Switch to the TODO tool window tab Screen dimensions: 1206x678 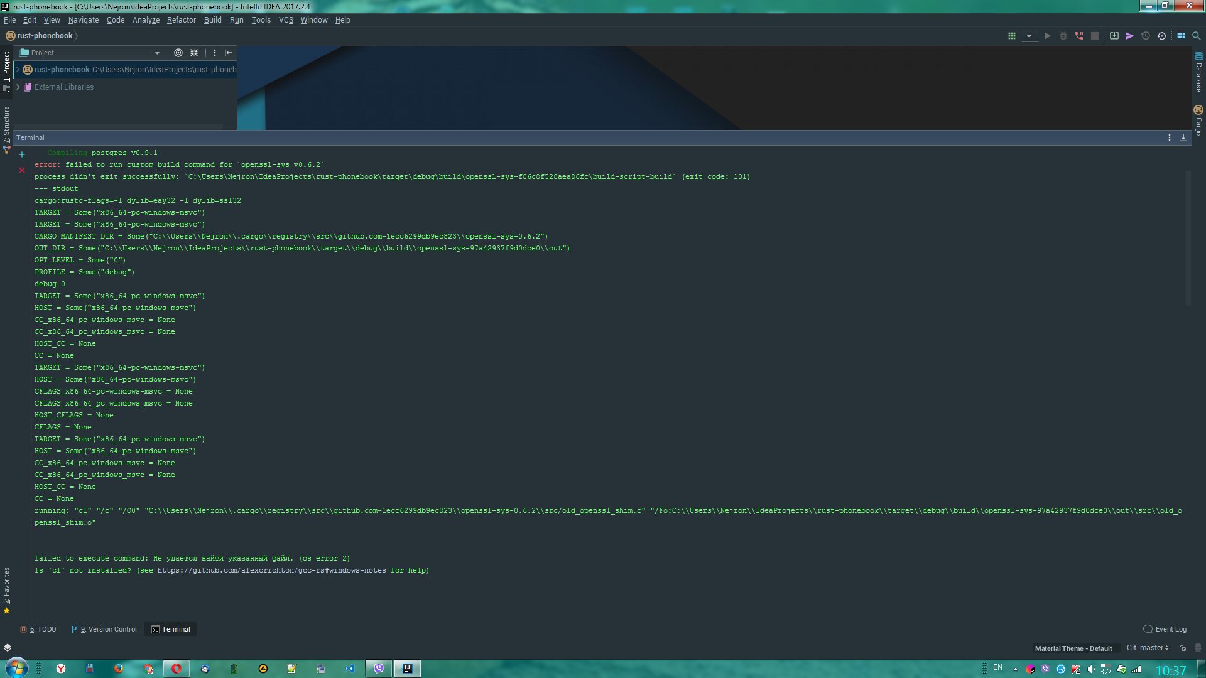(x=38, y=630)
